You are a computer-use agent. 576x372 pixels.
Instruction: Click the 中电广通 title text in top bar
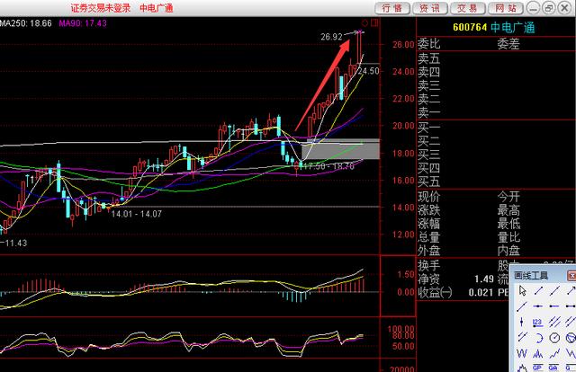click(x=156, y=8)
